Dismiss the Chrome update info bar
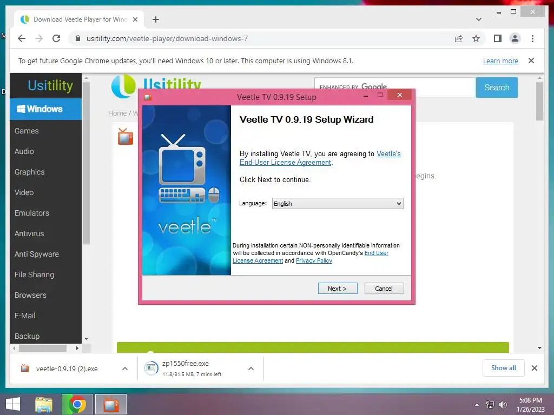 pyautogui.click(x=531, y=61)
